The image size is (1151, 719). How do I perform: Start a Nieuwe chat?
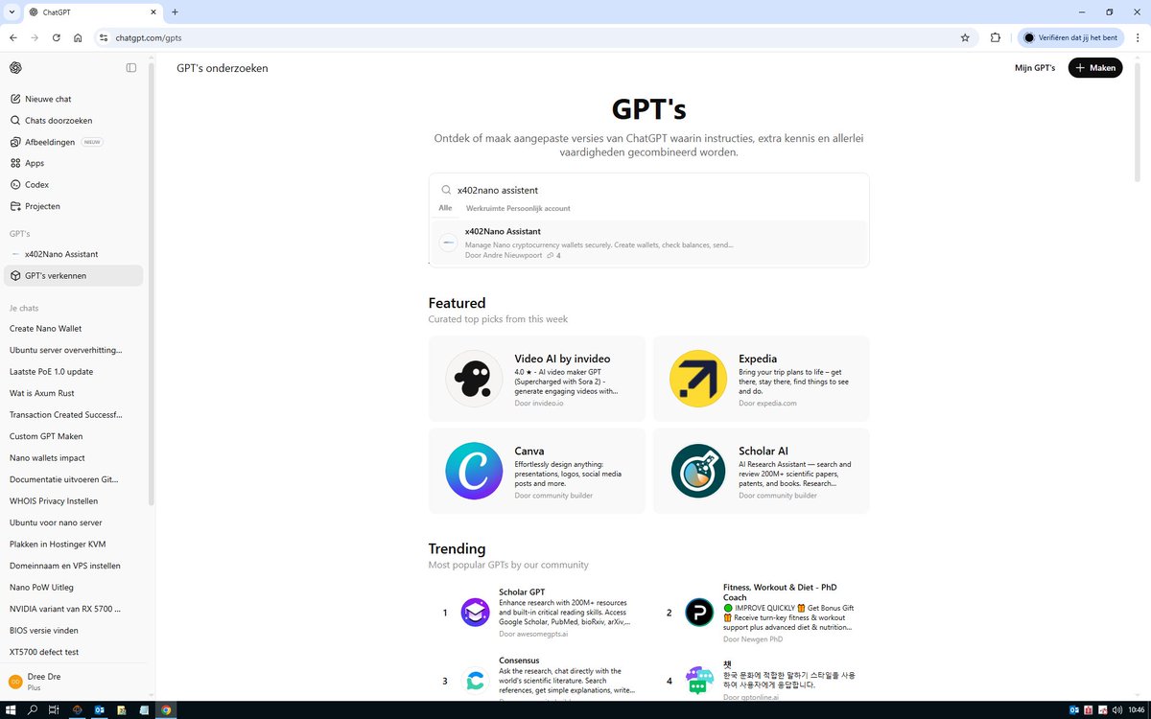point(74,99)
